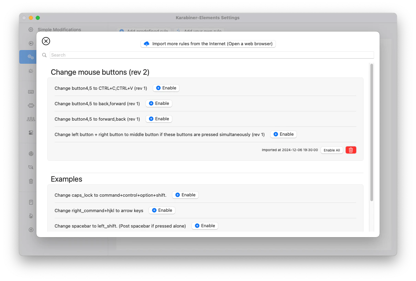Click the magnifying glass search icon
416x281 pixels.
pos(44,55)
